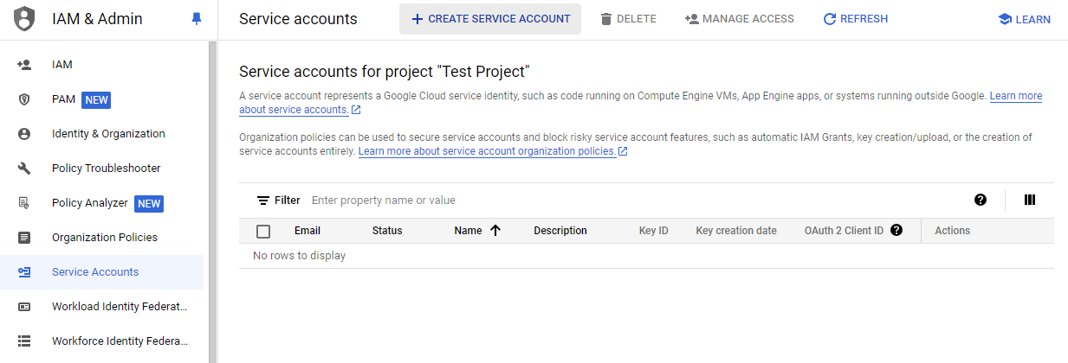The width and height of the screenshot is (1068, 363).
Task: Click the Identity & Organization person icon
Action: point(24,134)
